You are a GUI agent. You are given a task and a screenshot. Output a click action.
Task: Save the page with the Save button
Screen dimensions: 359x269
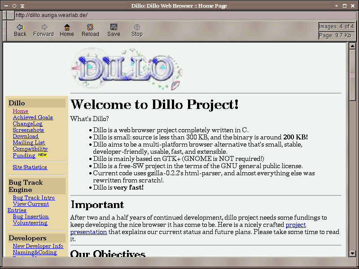[114, 30]
